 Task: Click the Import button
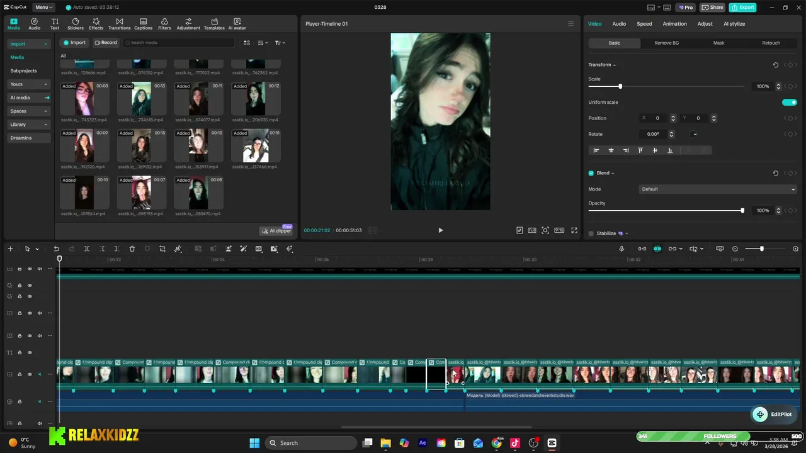[x=74, y=43]
